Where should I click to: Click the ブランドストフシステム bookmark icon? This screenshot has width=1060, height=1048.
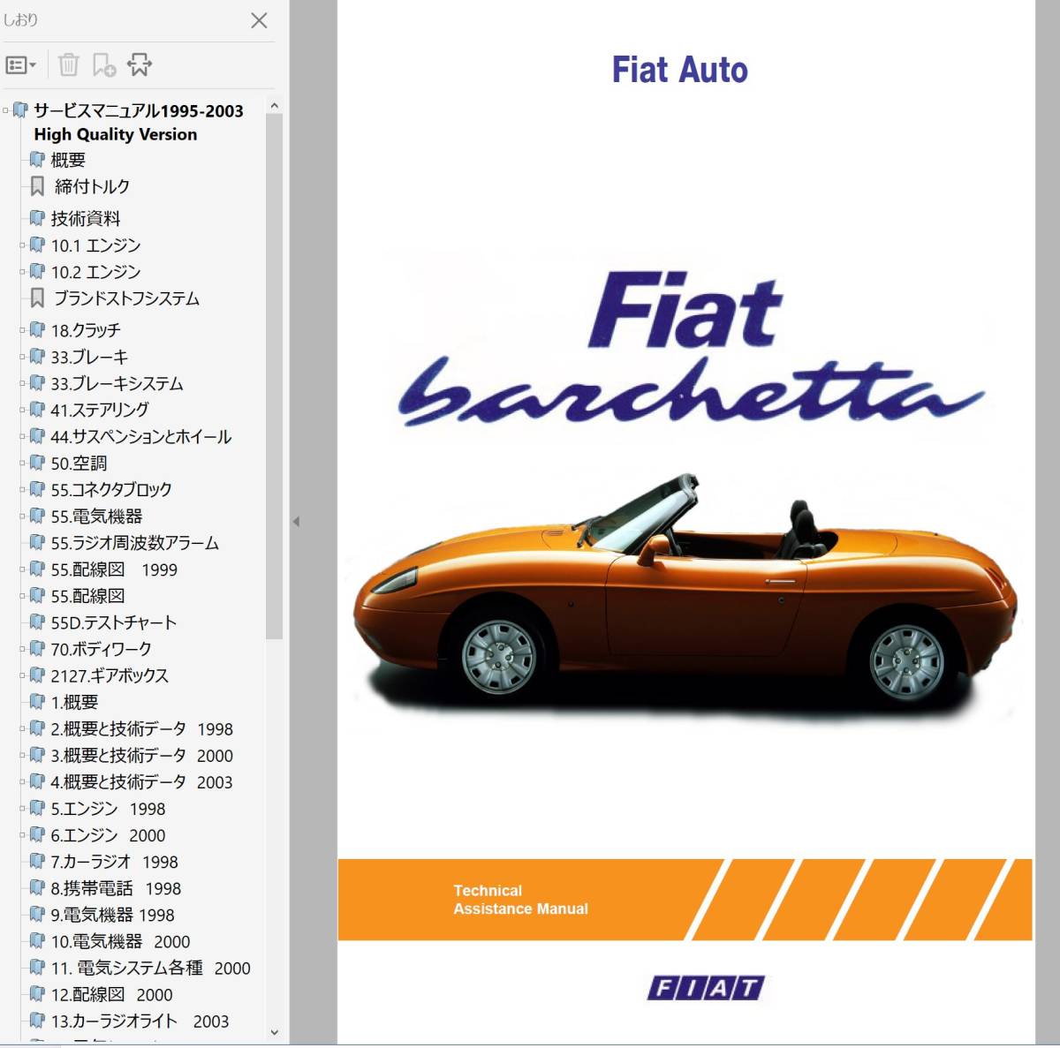click(37, 298)
